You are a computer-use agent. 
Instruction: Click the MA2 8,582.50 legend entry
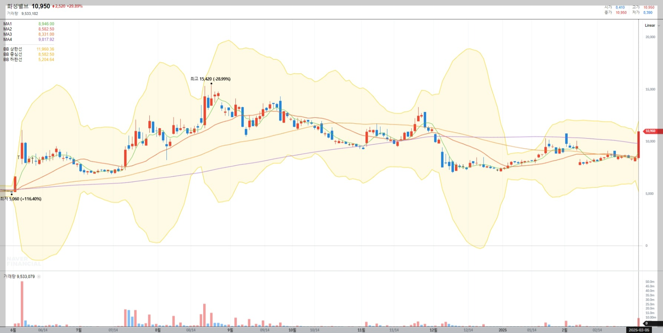(29, 29)
